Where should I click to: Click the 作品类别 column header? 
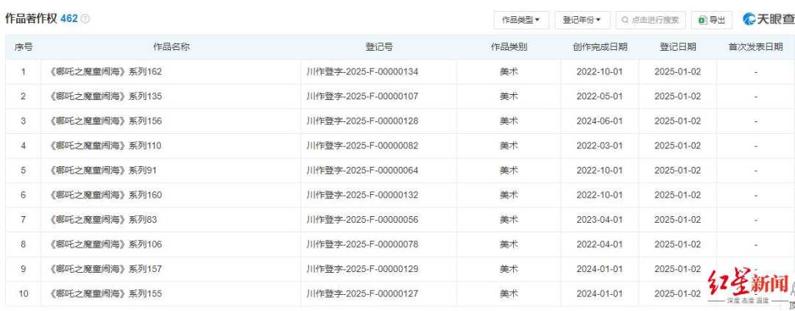pyautogui.click(x=509, y=47)
